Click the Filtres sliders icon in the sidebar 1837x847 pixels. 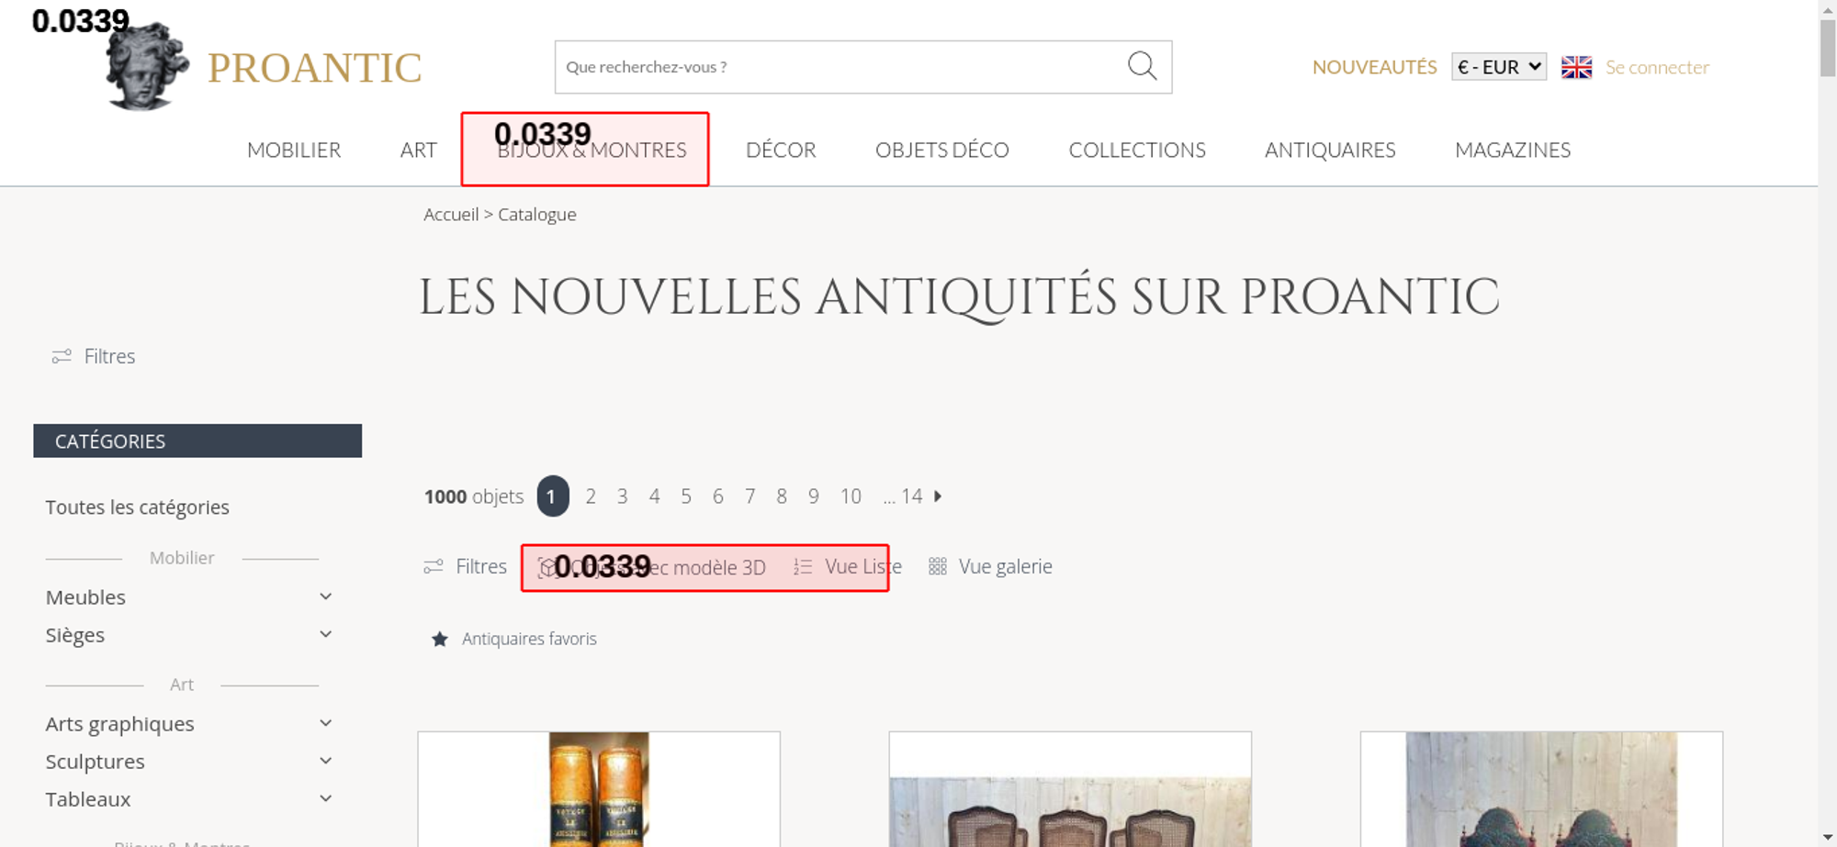pos(62,356)
